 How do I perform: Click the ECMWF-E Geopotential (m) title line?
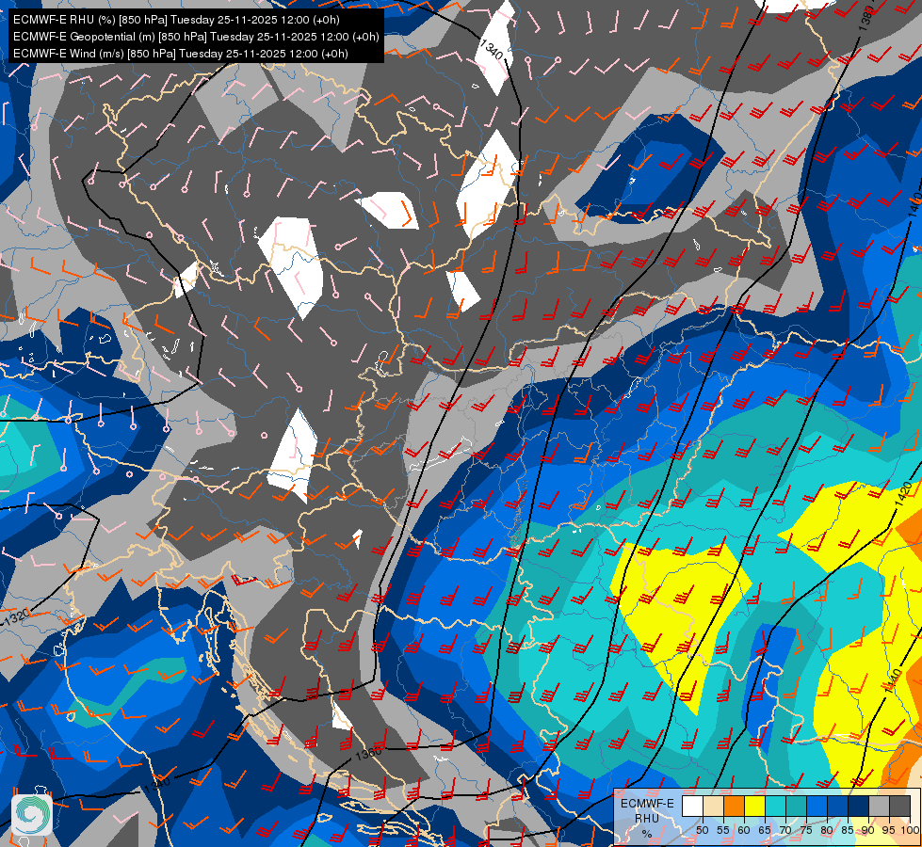pos(196,37)
